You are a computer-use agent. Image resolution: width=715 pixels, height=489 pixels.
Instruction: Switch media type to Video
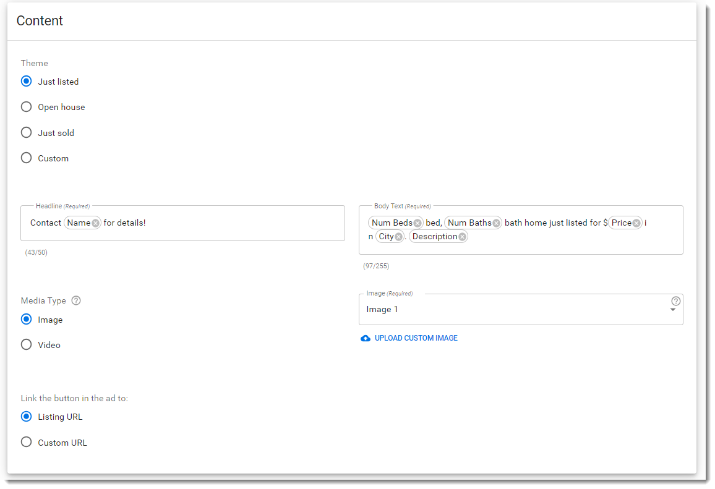tap(26, 344)
